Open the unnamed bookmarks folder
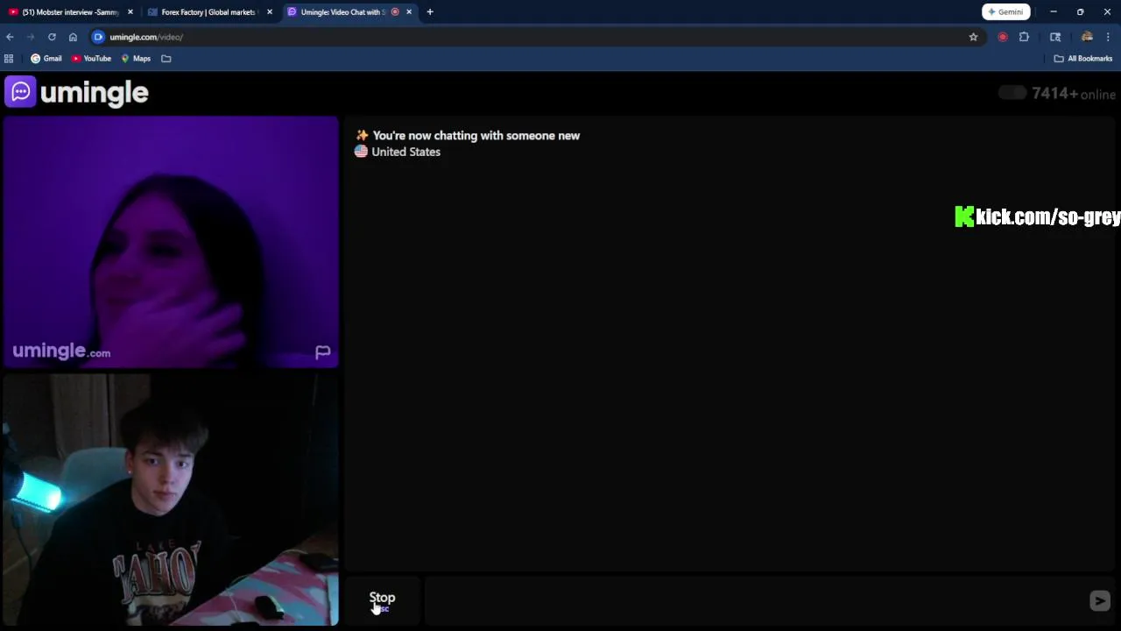The width and height of the screenshot is (1121, 631). (166, 59)
